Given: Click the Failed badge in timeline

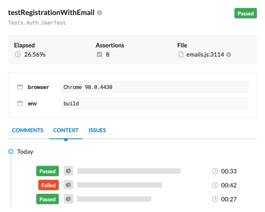Looking at the screenshot, I should (49, 185).
